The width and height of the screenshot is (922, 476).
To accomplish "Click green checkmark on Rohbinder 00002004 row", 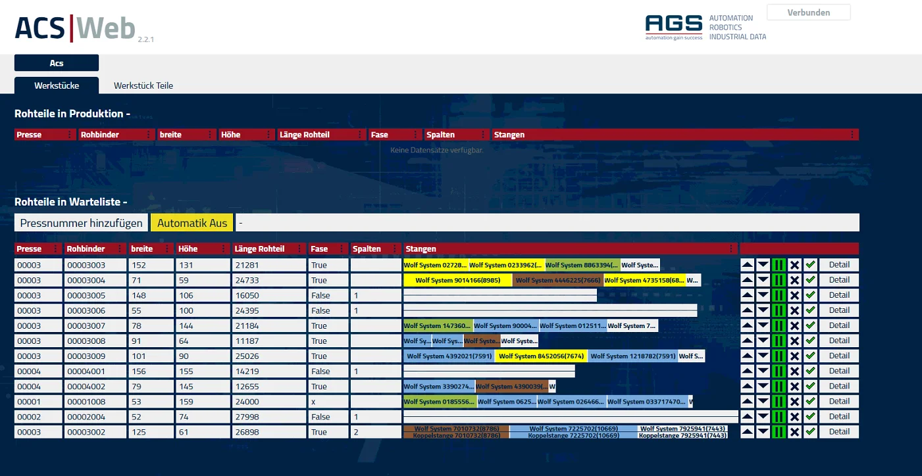I will tap(810, 416).
